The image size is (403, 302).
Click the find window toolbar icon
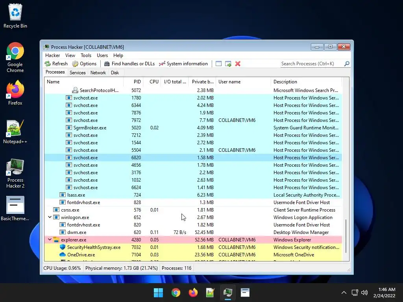pos(218,64)
